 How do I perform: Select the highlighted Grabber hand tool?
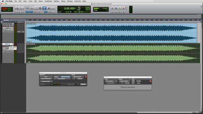click(x=44, y=8)
